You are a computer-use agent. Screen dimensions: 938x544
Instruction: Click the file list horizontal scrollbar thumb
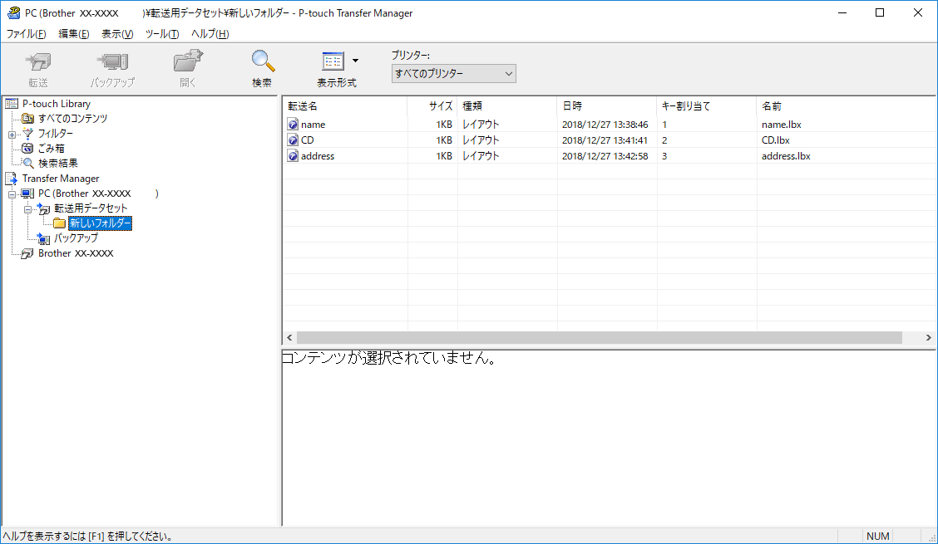pos(600,338)
